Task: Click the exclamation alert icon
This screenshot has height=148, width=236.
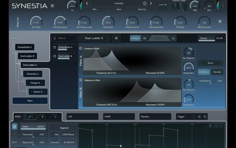Action: [x=223, y=6]
